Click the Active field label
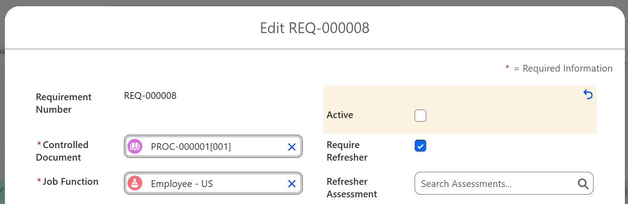 (340, 115)
